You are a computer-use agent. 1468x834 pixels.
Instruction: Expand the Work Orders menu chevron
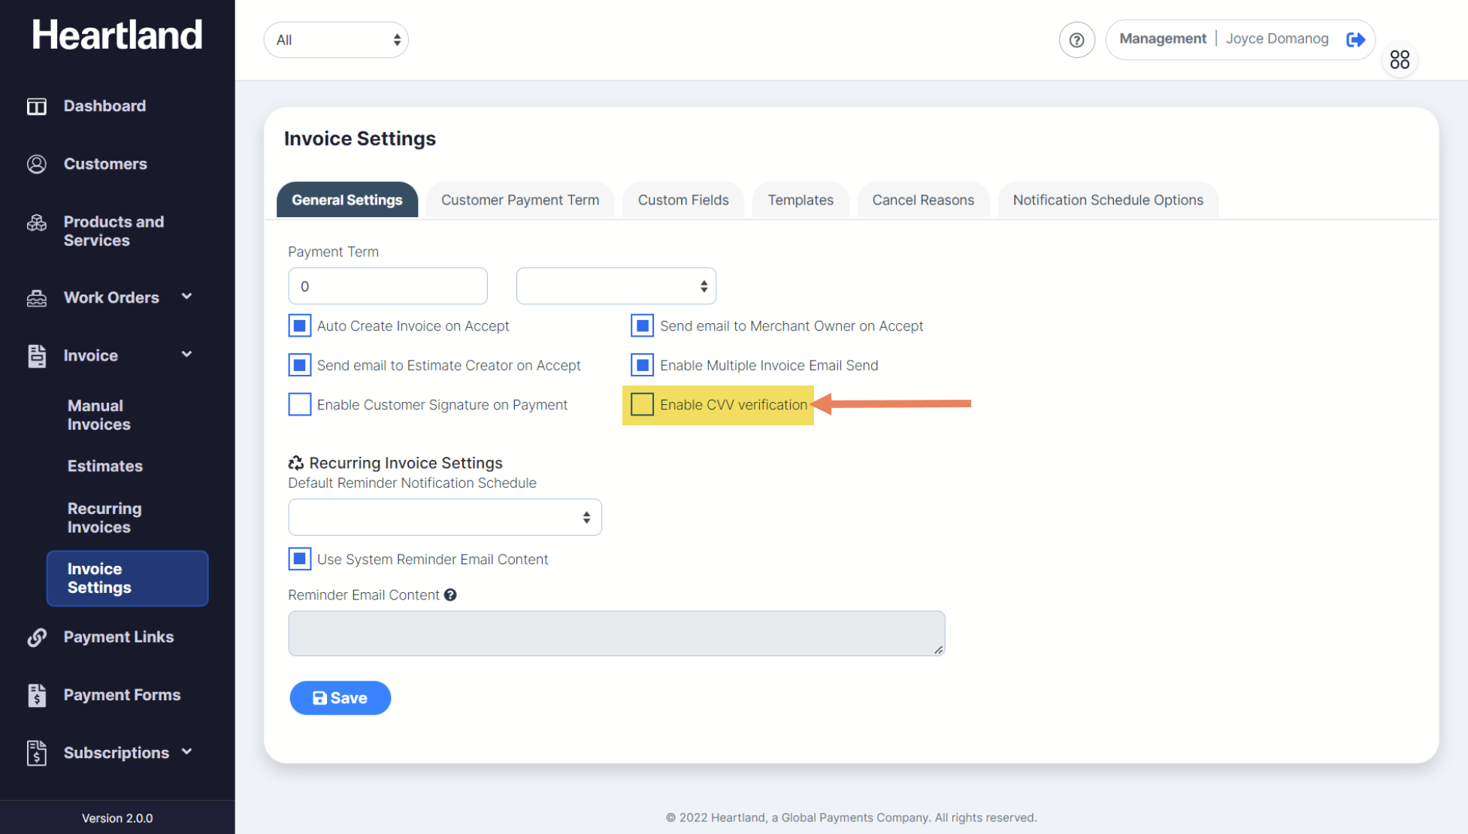[x=186, y=297]
